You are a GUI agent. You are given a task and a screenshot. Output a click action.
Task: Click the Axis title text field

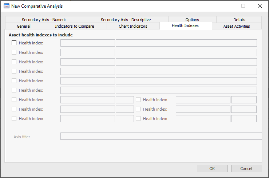pos(160,137)
